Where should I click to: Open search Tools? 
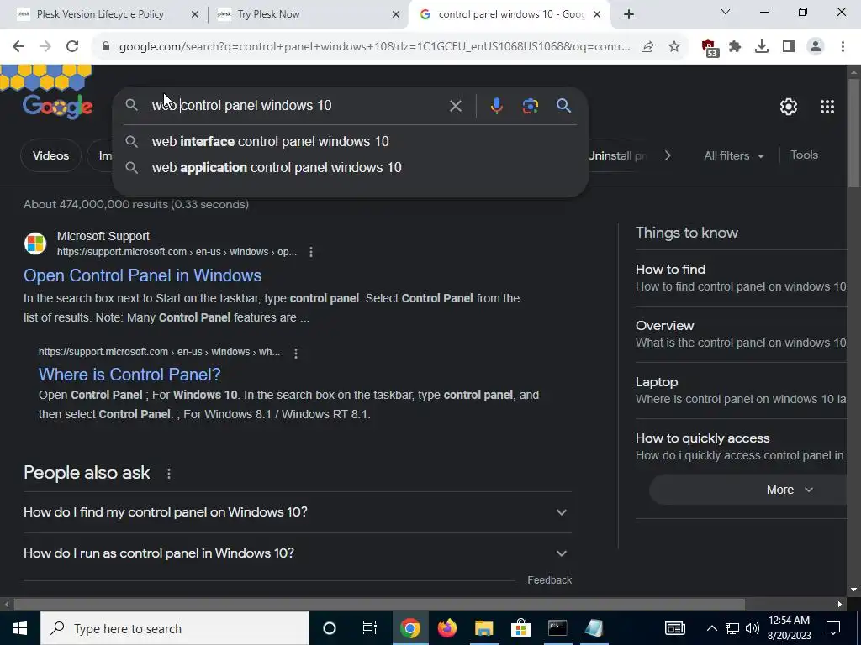pos(804,155)
